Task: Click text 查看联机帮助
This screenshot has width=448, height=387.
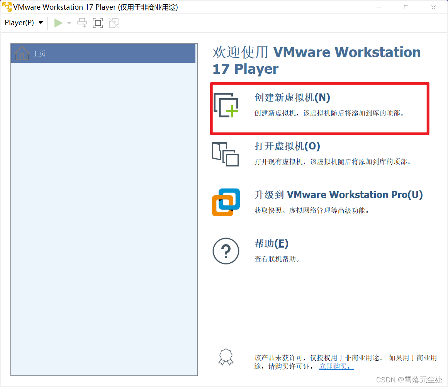Action: click(x=277, y=259)
